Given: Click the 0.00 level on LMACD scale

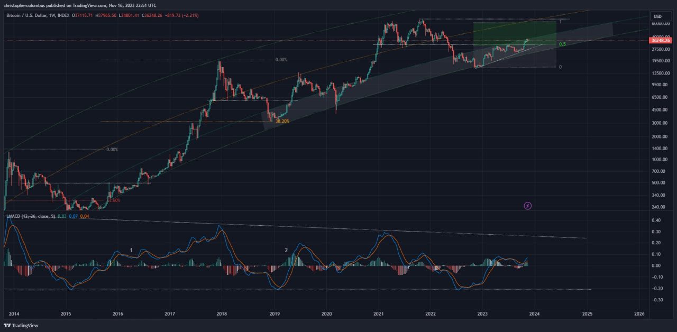Looking at the screenshot, I should (656, 266).
